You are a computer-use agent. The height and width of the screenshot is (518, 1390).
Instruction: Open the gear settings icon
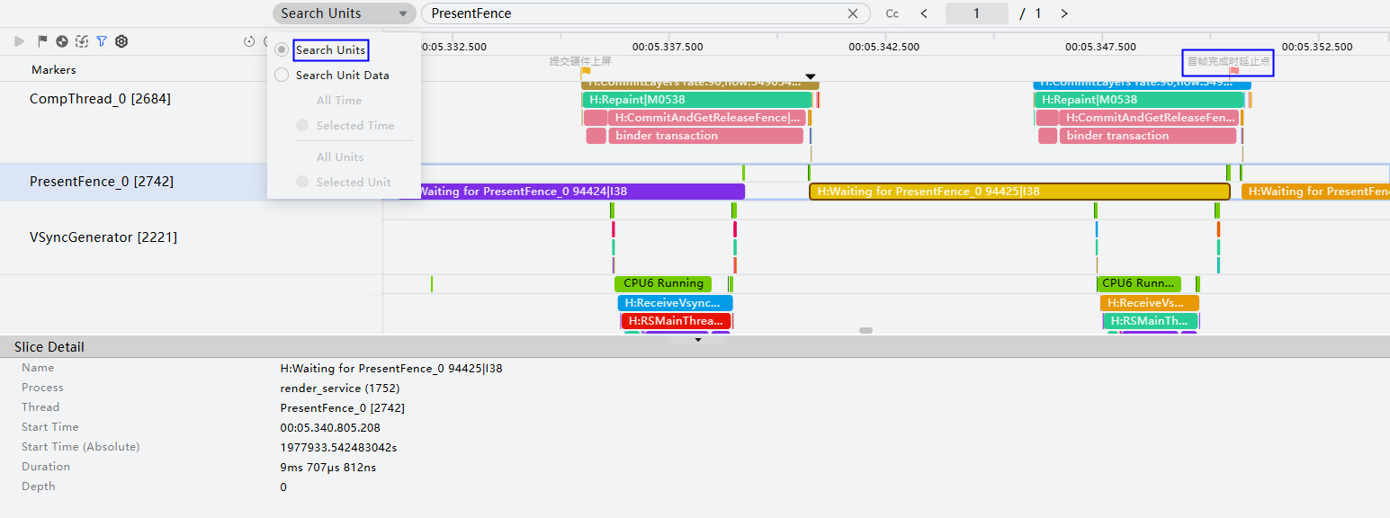coord(121,41)
